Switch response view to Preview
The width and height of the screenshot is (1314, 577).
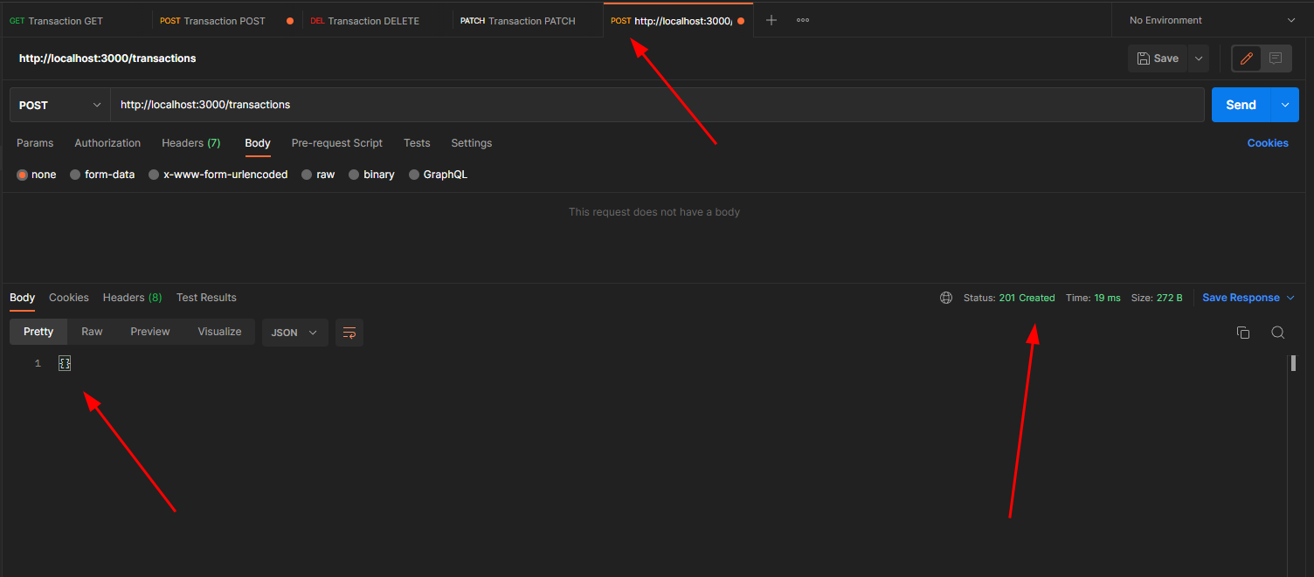pyautogui.click(x=150, y=332)
